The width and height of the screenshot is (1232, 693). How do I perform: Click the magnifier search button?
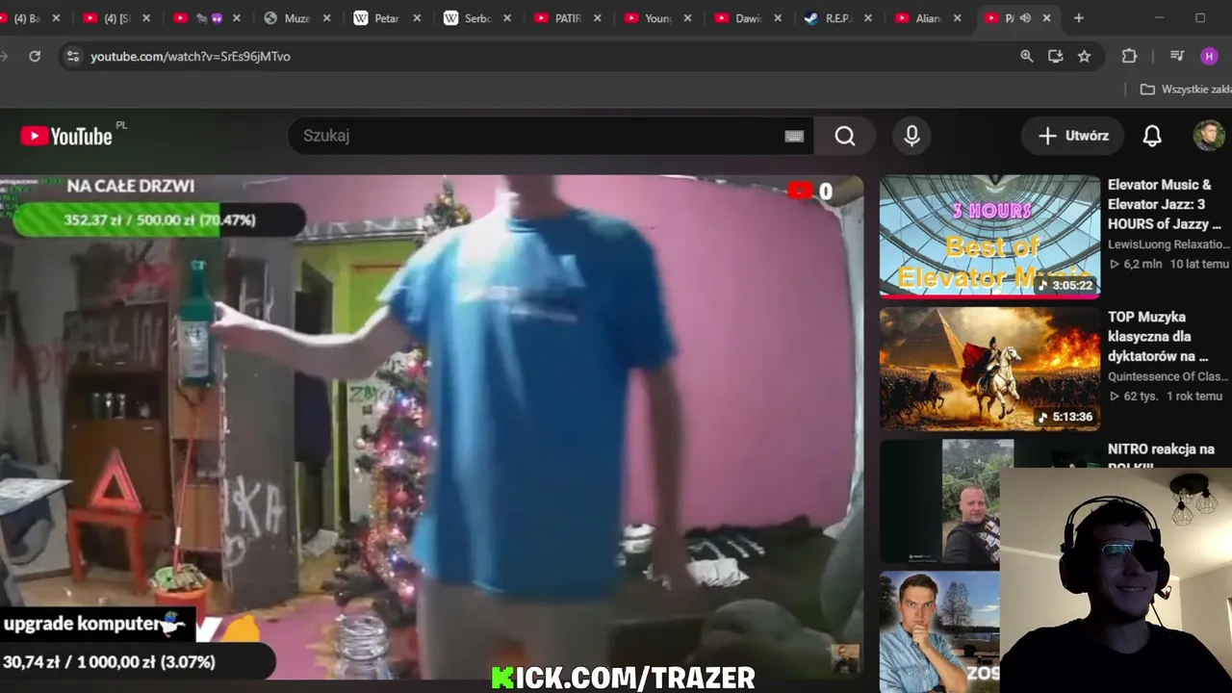coord(844,136)
